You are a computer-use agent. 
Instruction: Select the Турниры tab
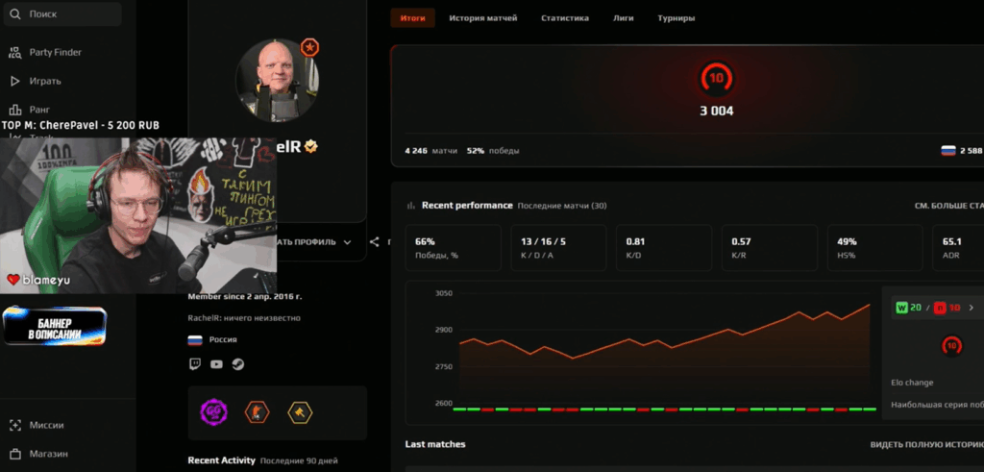(676, 18)
